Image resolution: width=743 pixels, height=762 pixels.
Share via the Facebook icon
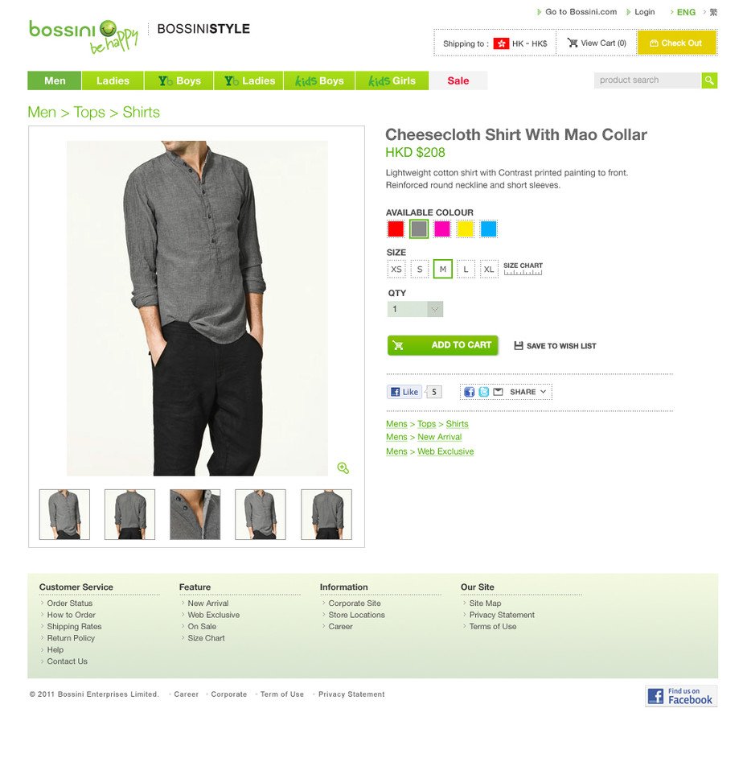click(x=469, y=392)
